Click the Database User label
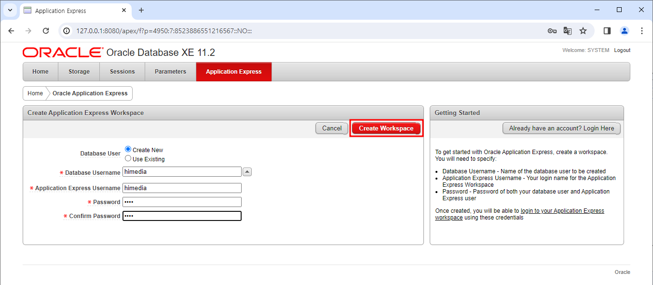This screenshot has width=653, height=285. 100,154
